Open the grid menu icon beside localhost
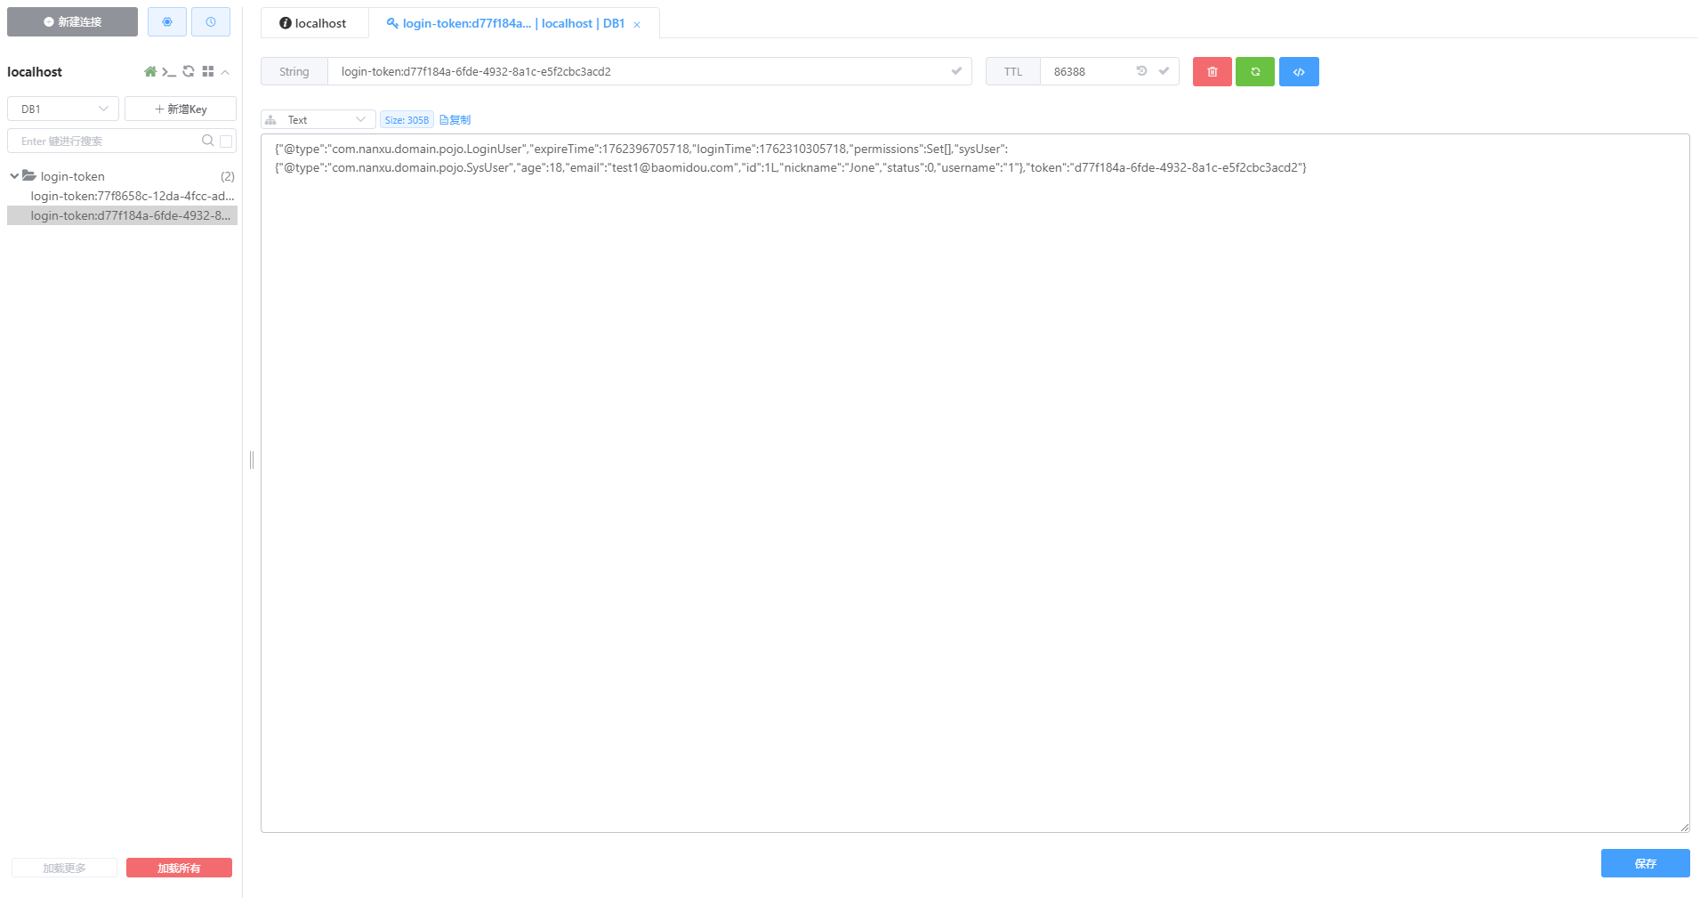This screenshot has width=1708, height=905. (208, 72)
